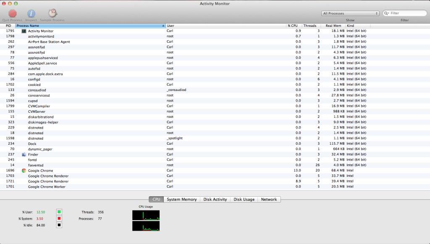Screen dimensions: 430x244
Task: Click PID 1703 cell
Action: pos(10,176)
